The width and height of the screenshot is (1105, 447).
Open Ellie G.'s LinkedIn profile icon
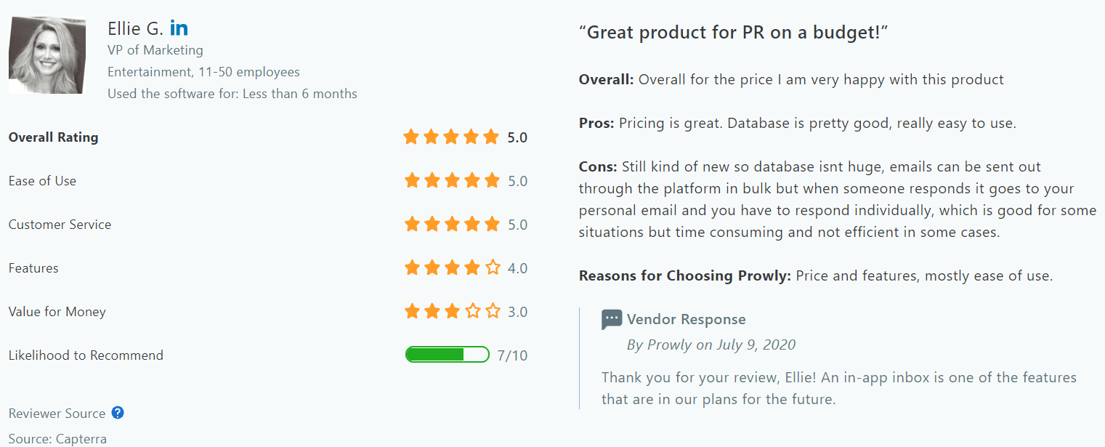pos(179,28)
